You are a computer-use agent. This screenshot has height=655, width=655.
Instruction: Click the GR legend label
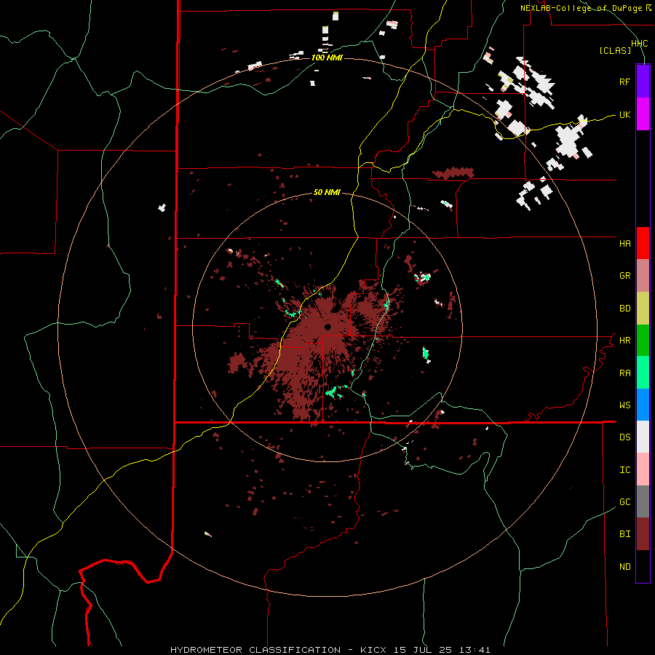(624, 276)
